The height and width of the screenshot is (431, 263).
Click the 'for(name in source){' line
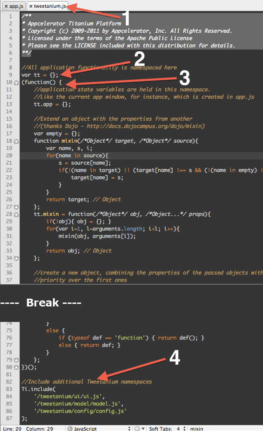(x=77, y=156)
